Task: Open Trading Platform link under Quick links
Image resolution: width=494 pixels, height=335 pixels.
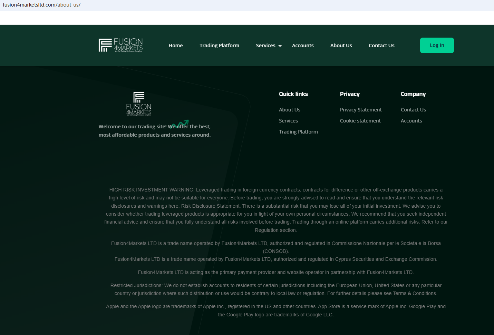Action: click(298, 132)
